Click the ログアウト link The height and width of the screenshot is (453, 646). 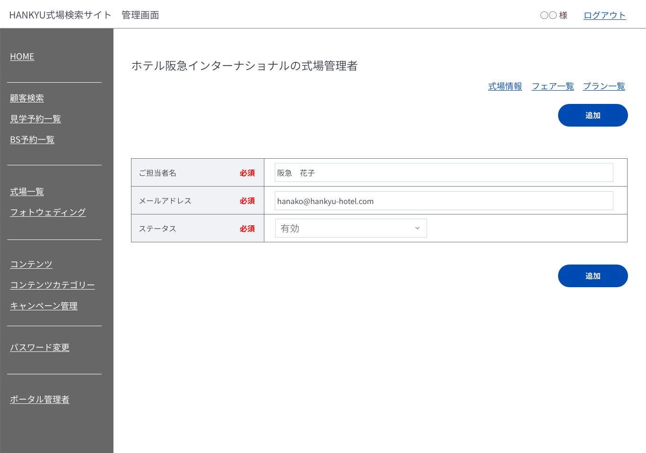pos(604,15)
